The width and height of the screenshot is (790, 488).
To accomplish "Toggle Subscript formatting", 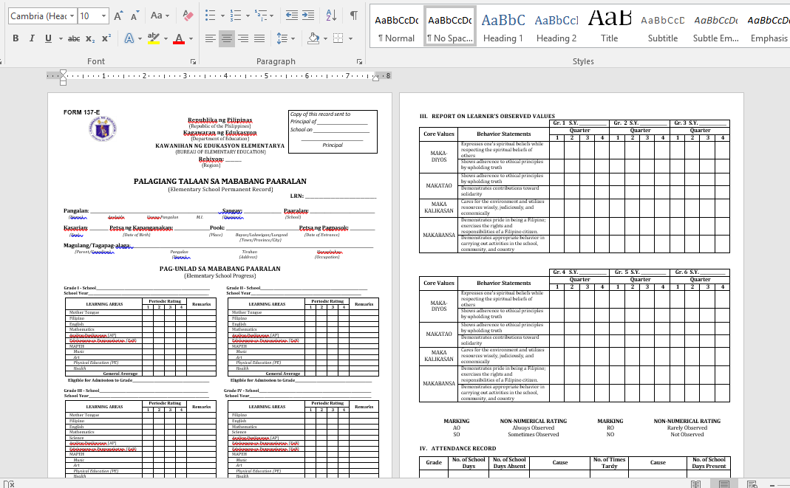I will click(89, 38).
